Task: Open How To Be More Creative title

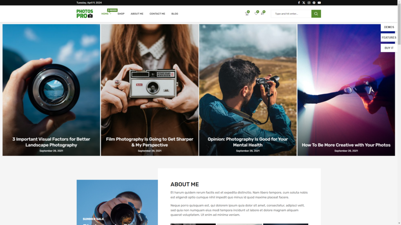Action: pos(346,145)
